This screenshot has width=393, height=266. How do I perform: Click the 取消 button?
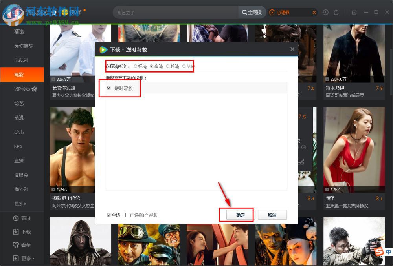(272, 215)
